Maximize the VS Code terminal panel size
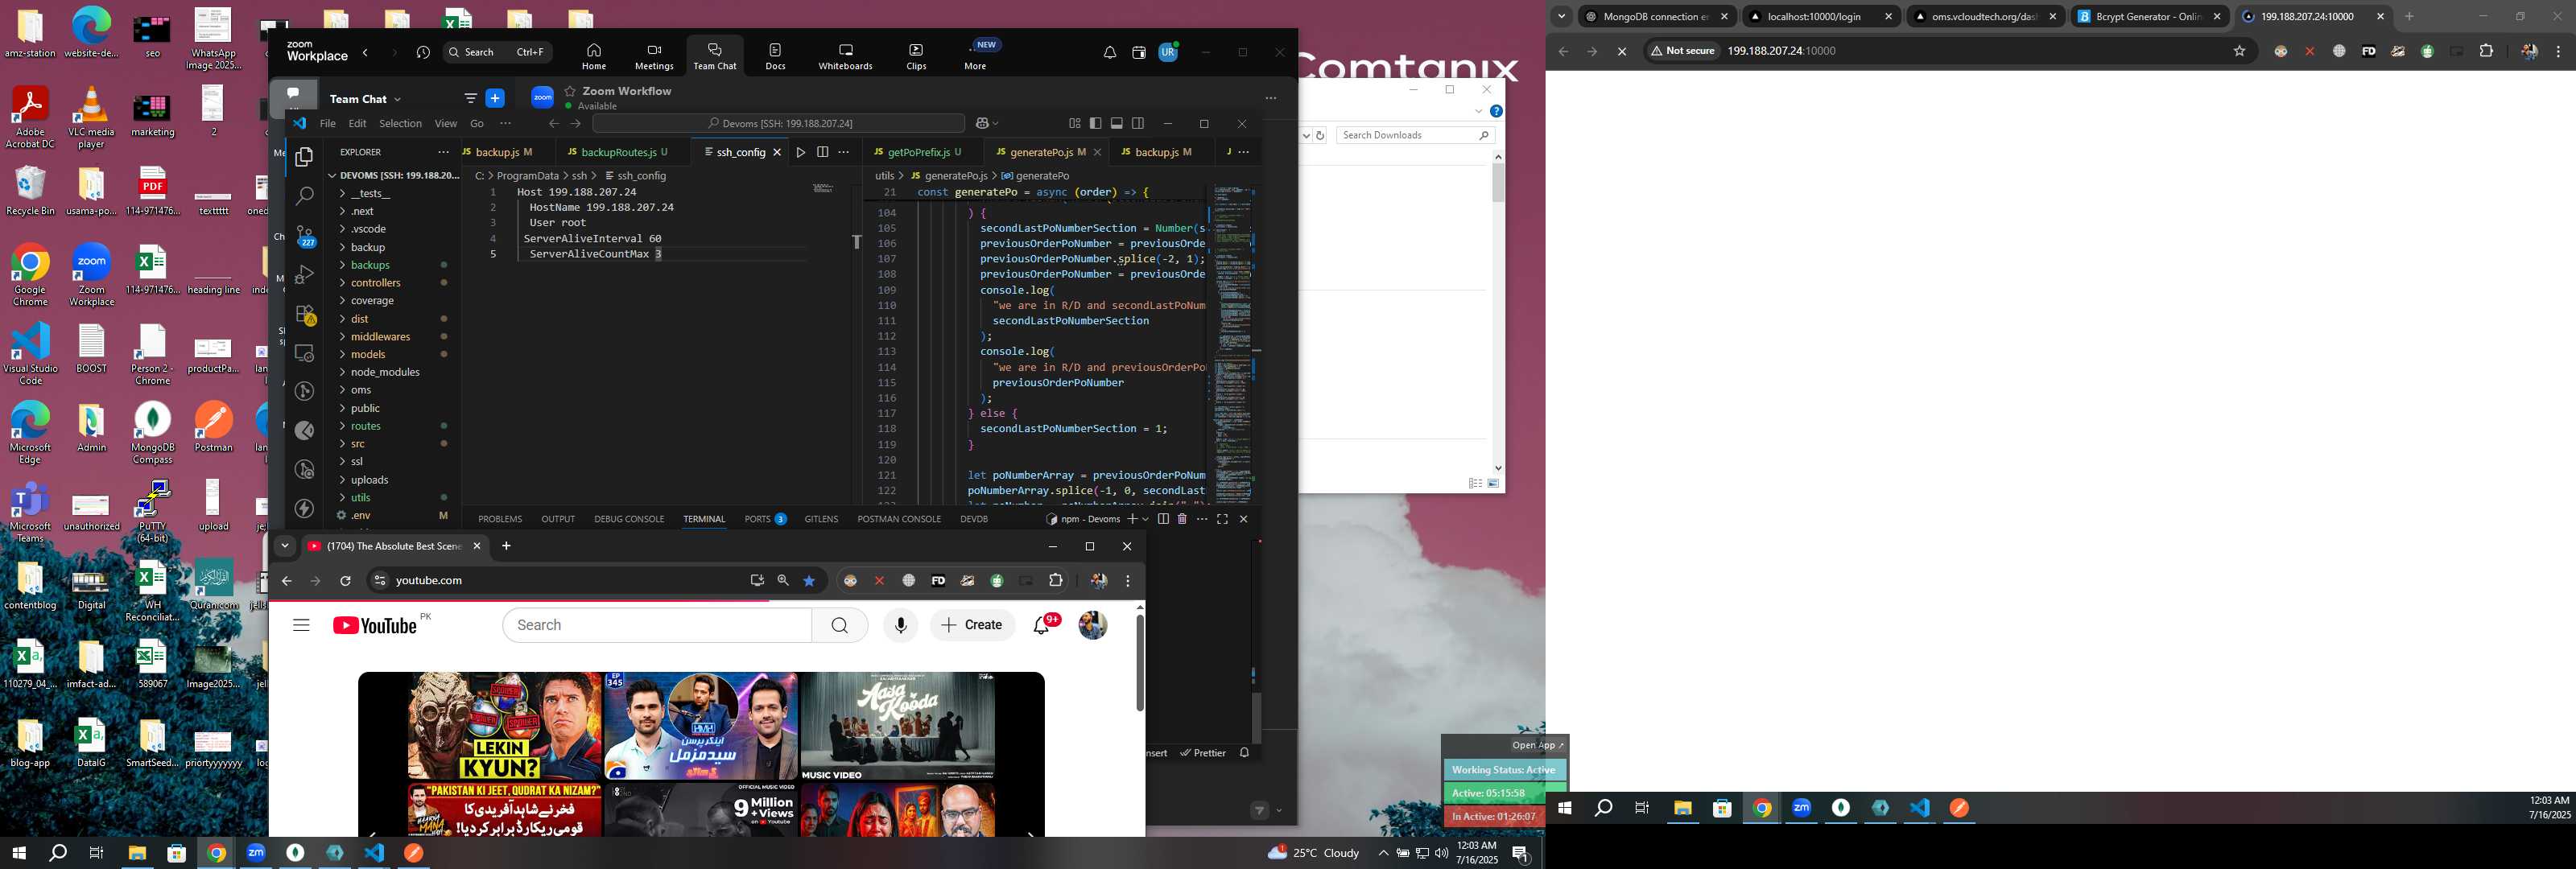2576x869 pixels. 1222,519
